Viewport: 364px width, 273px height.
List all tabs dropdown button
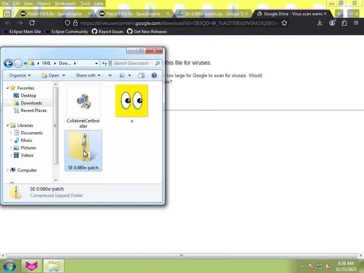[x=354, y=14]
